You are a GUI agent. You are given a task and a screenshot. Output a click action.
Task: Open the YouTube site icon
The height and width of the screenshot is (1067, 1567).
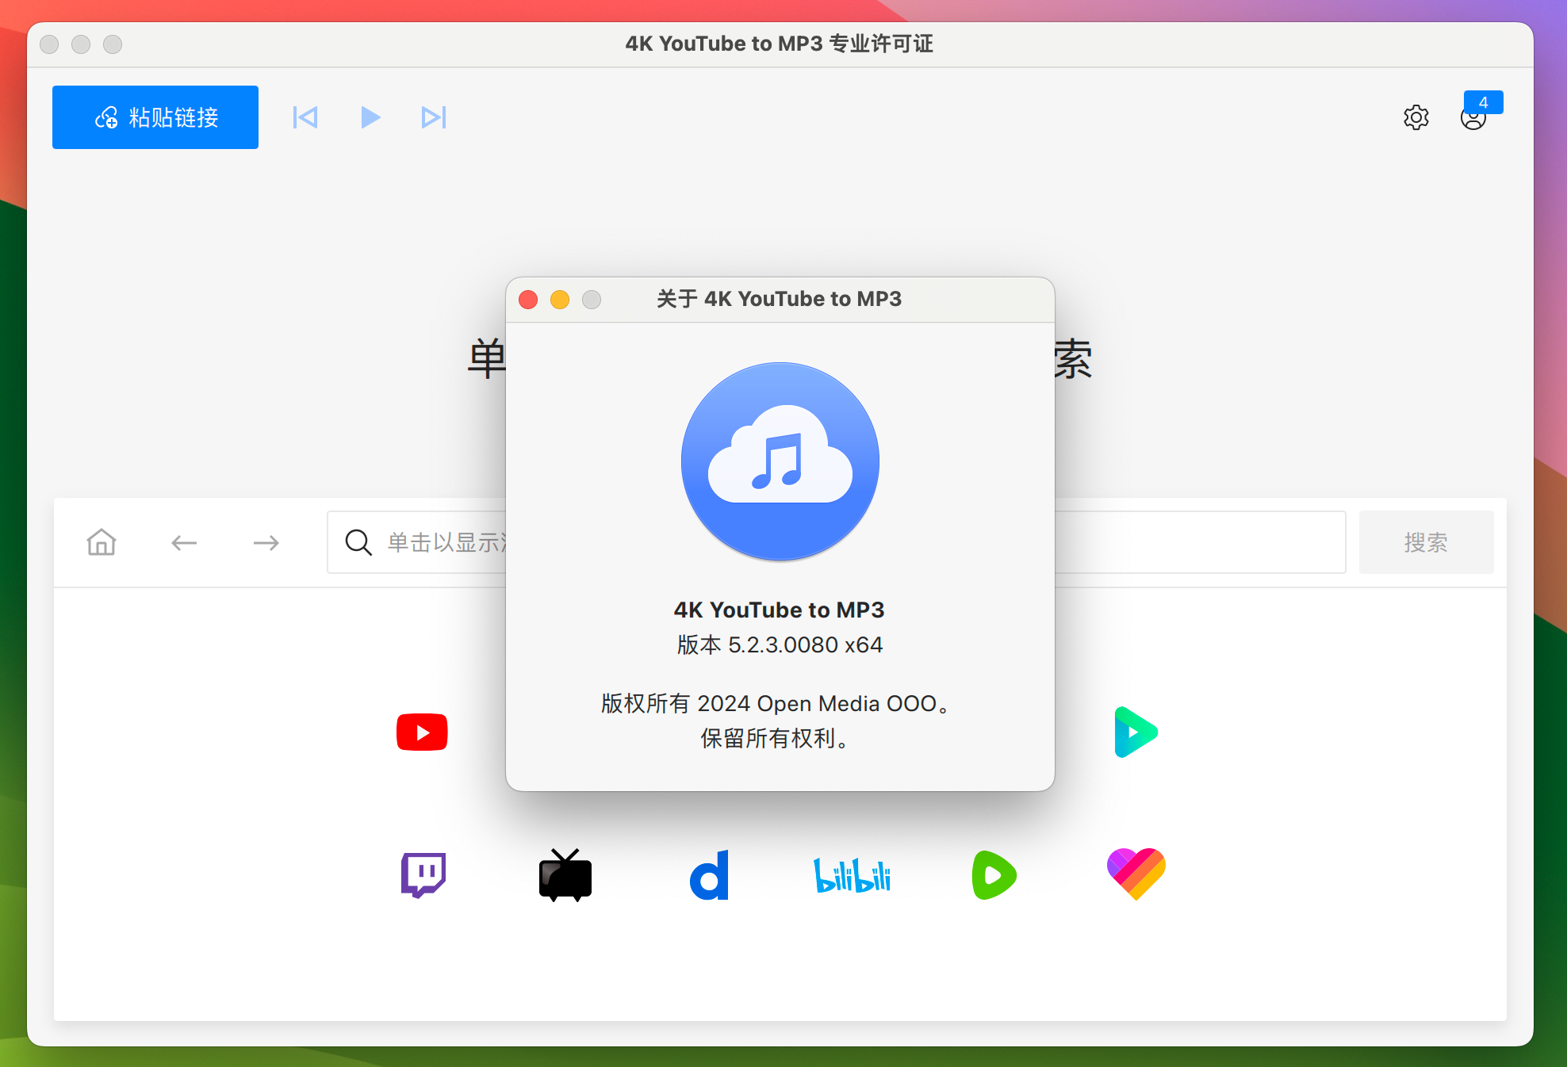tap(422, 732)
